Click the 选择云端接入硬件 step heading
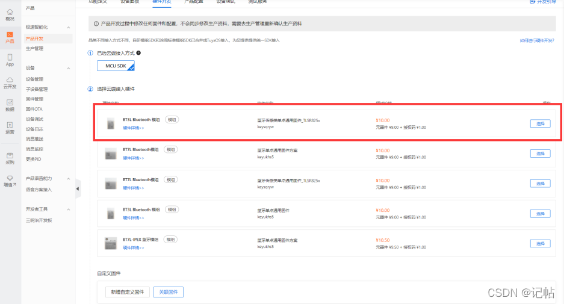 point(116,89)
